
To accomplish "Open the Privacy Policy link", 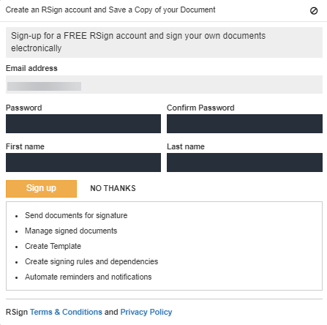I will pyautogui.click(x=146, y=312).
